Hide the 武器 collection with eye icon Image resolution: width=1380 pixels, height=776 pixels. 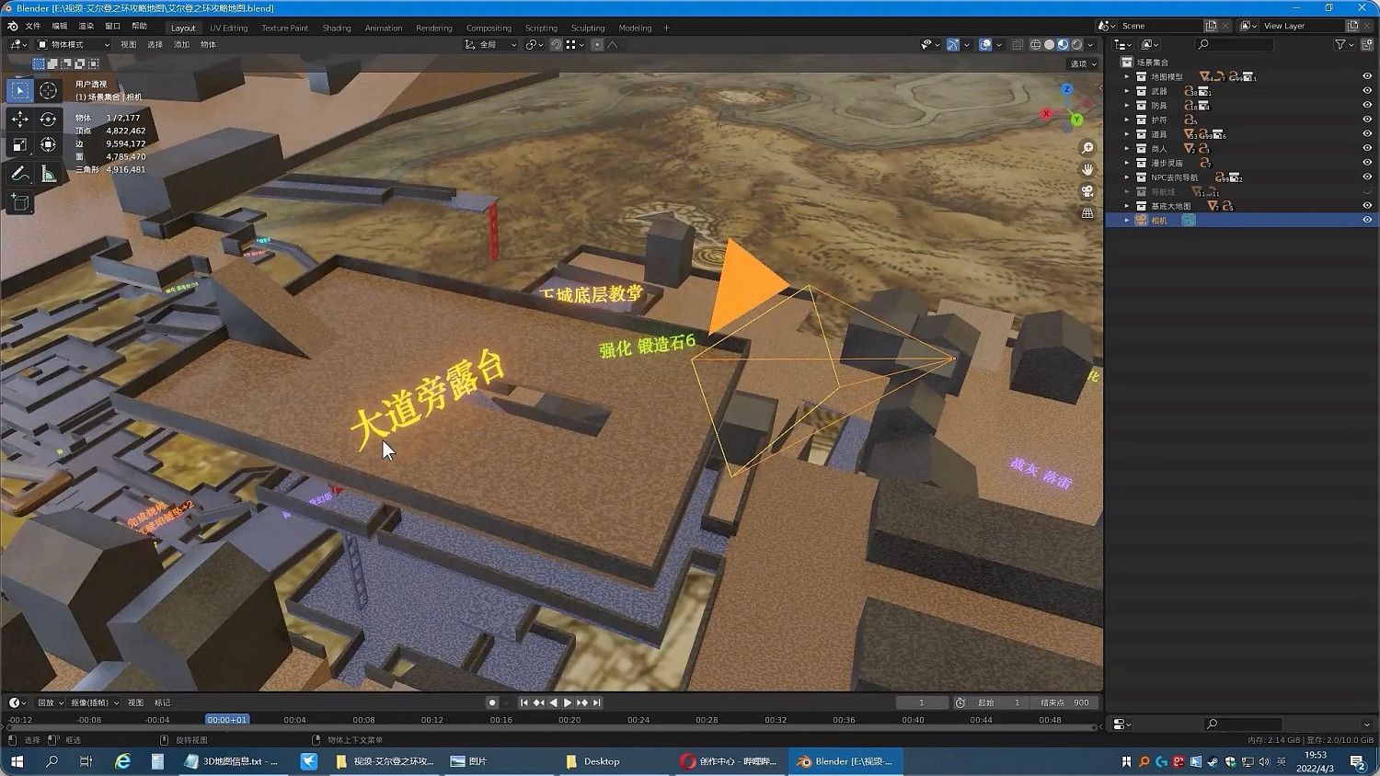1366,91
